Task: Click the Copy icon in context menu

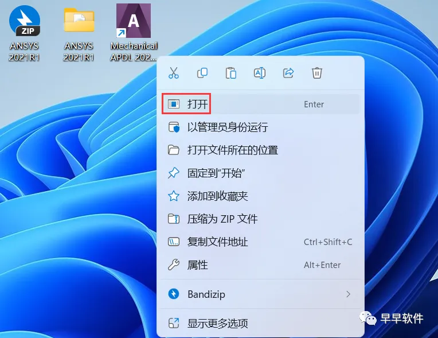Action: coord(202,73)
